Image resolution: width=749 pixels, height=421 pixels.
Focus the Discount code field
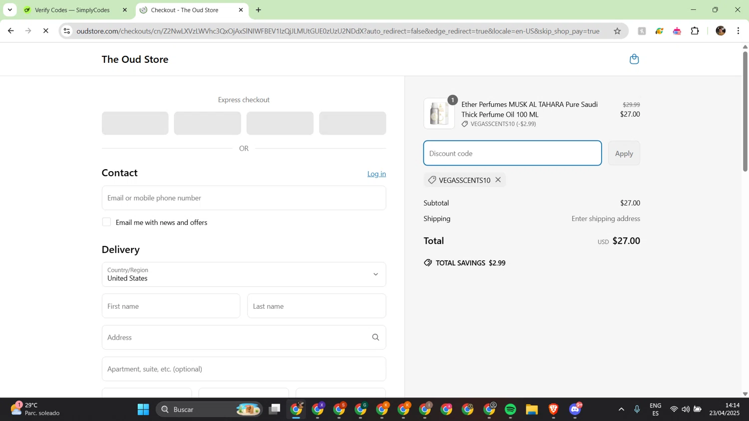[512, 153]
